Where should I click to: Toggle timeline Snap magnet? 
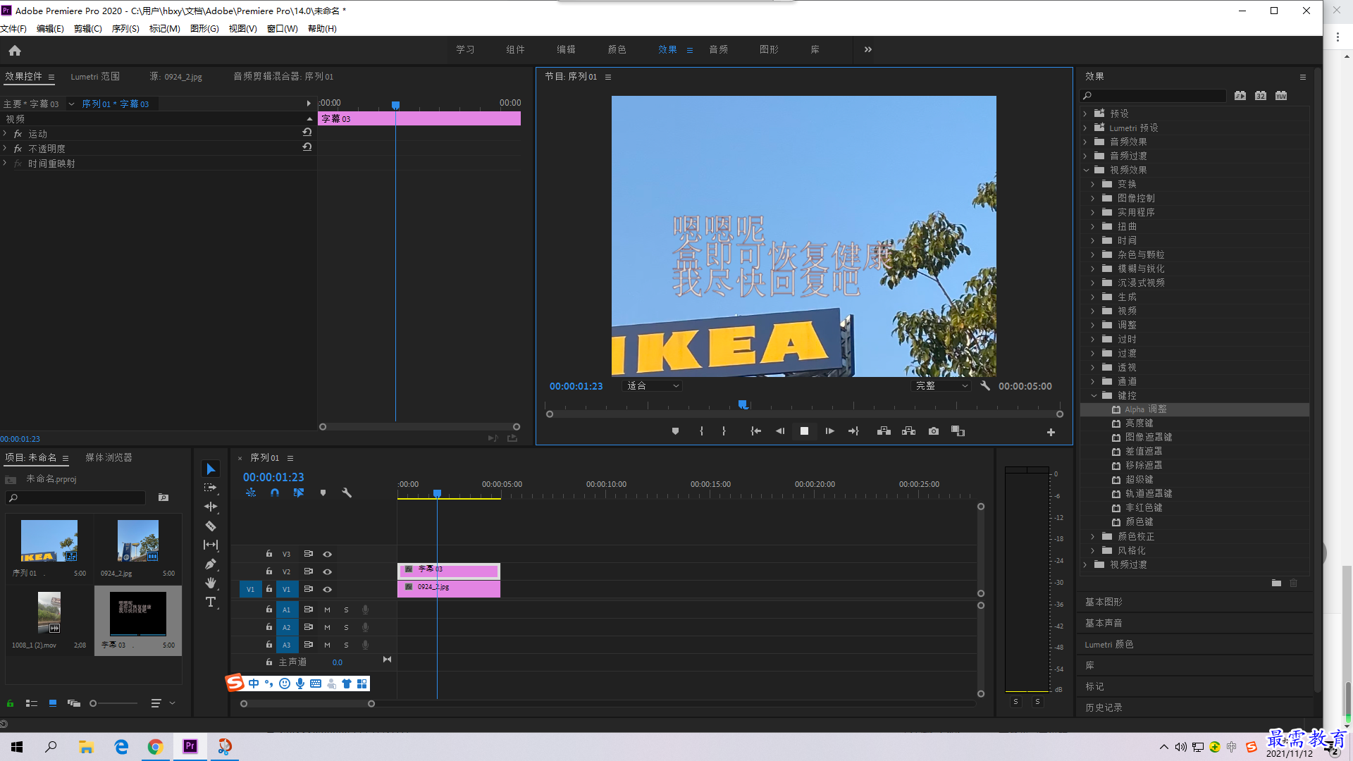tap(275, 493)
